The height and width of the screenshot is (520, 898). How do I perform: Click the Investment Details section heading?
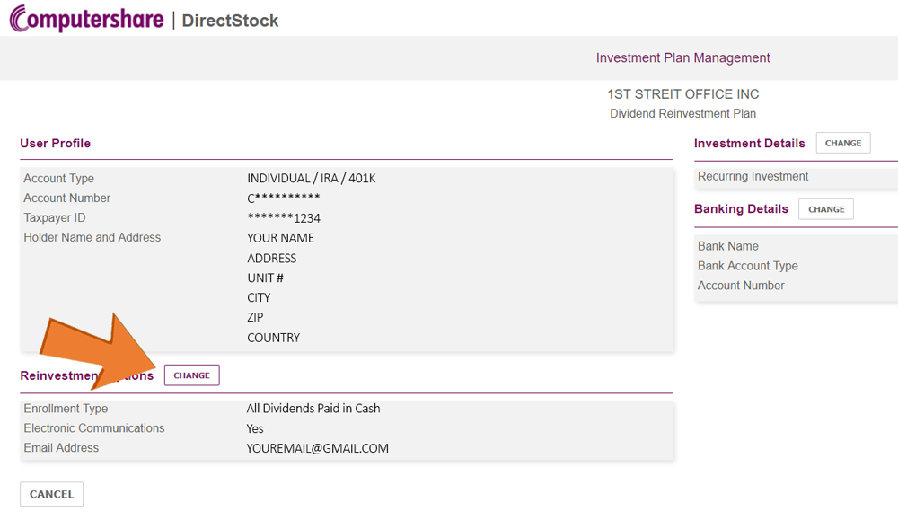click(749, 143)
